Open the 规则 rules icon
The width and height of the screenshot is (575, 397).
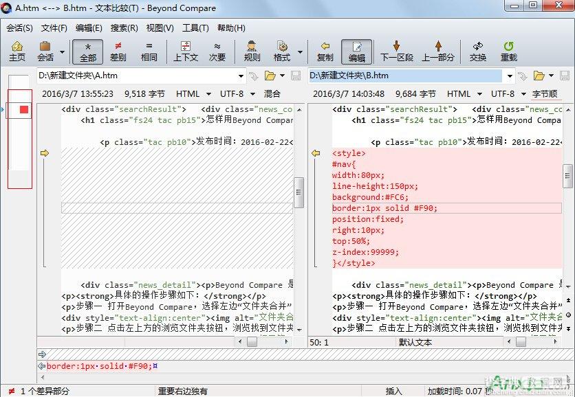252,52
